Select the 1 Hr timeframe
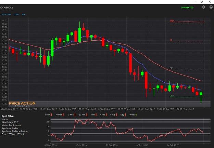 (93, 115)
